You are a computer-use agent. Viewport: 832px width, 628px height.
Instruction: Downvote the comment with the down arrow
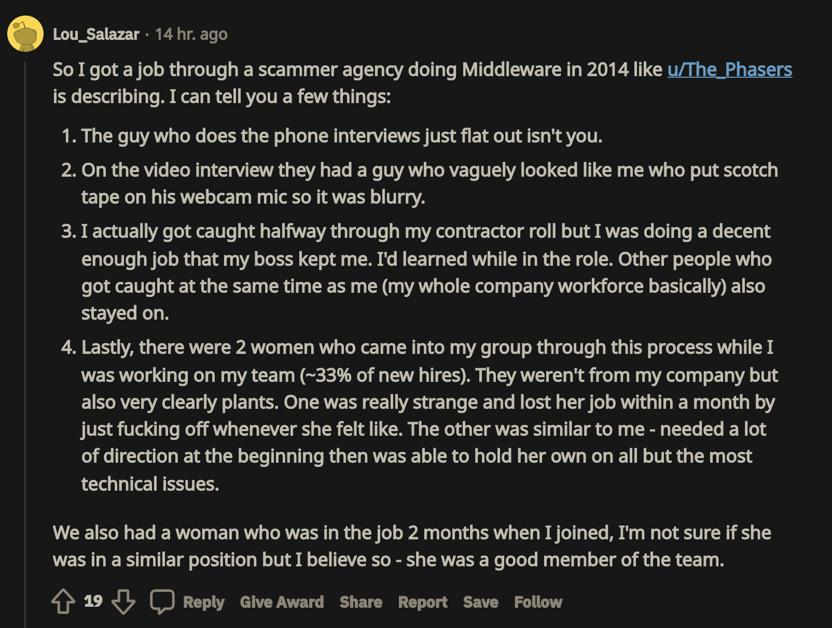(x=123, y=602)
